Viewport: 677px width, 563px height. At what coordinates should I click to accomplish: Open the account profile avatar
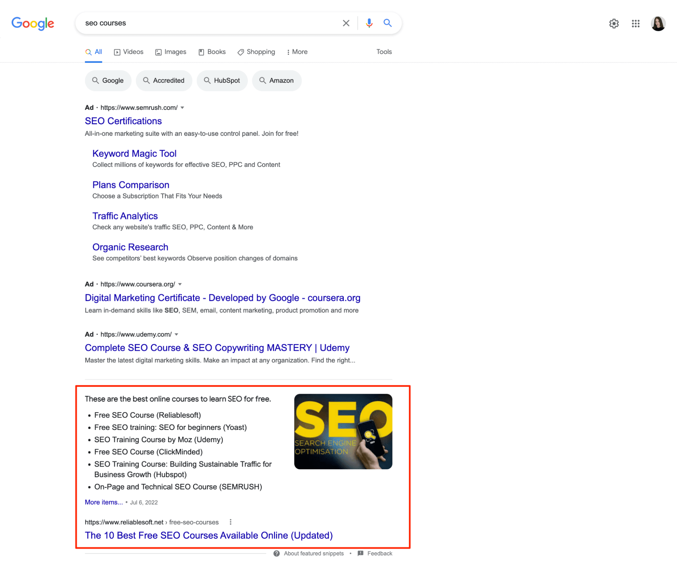[658, 23]
